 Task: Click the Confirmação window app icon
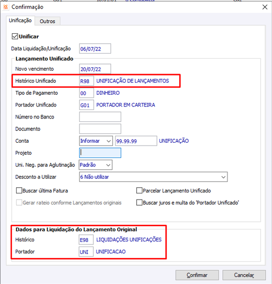coord(5,7)
